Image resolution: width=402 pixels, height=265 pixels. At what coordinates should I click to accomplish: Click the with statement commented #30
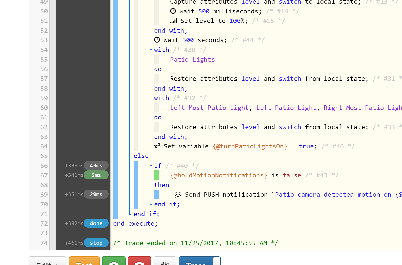click(x=161, y=50)
